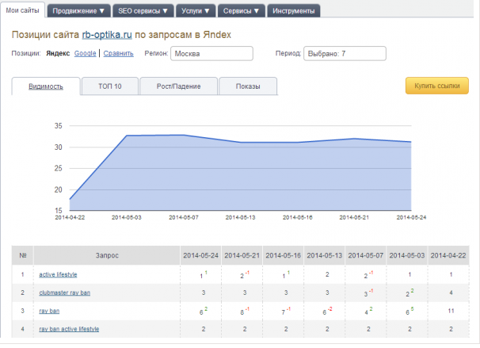Click the 2014-05-13 column header
Viewport: 480px width, 348px height.
pos(325,255)
